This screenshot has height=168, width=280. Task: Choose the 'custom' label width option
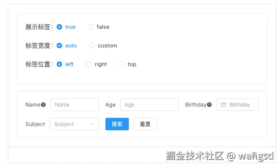92,45
